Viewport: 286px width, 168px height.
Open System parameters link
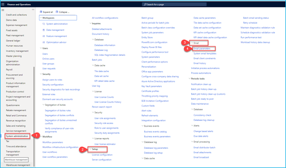click(x=151, y=57)
